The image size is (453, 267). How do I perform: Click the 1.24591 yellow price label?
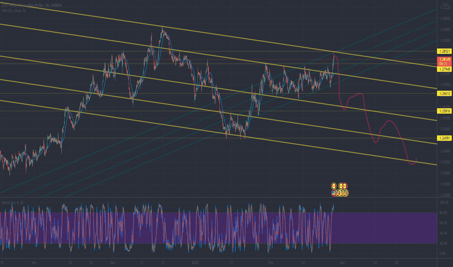(444, 138)
